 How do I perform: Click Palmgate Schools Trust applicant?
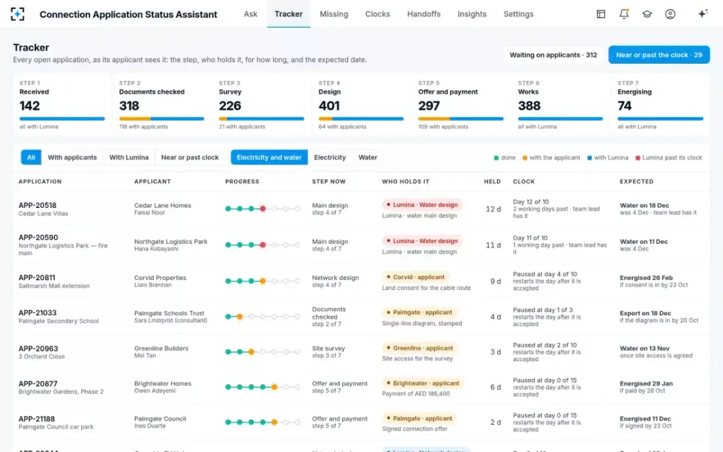(x=169, y=313)
